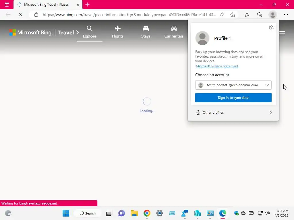
Task: Open the OneDrive cloud tray icon
Action: [243, 213]
